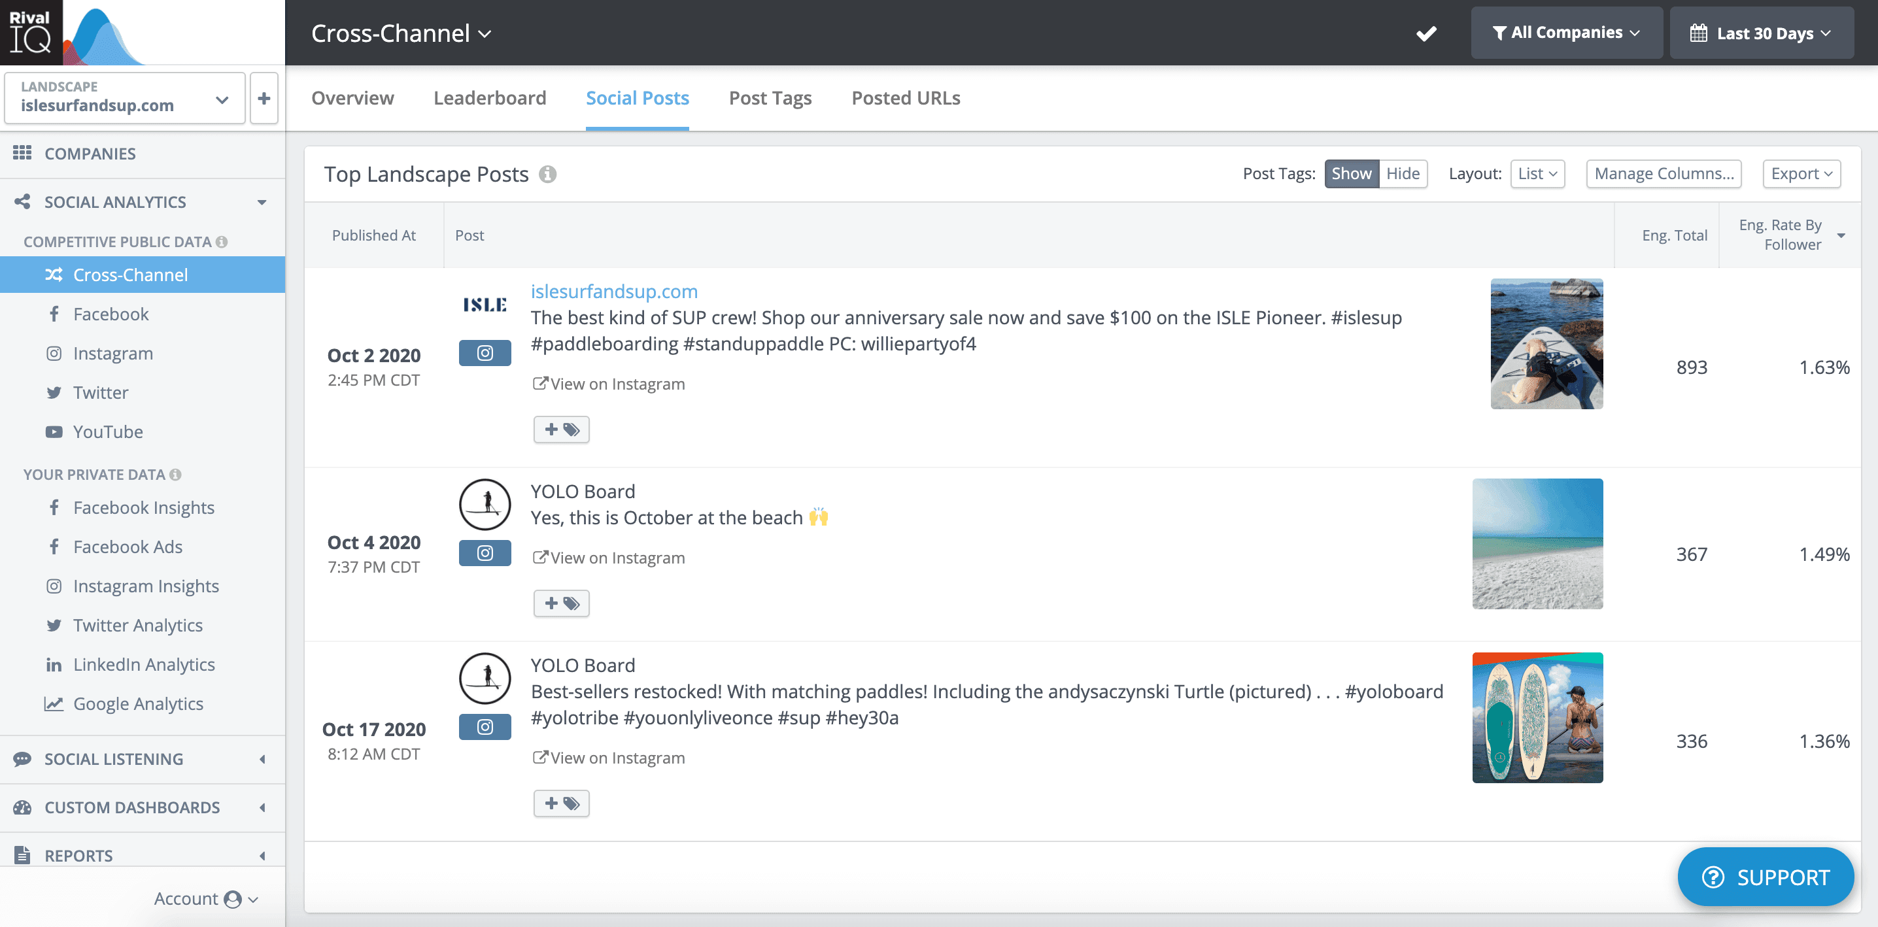The height and width of the screenshot is (927, 1878).
Task: Click the Companies grid item in the sidebar
Action: [90, 153]
